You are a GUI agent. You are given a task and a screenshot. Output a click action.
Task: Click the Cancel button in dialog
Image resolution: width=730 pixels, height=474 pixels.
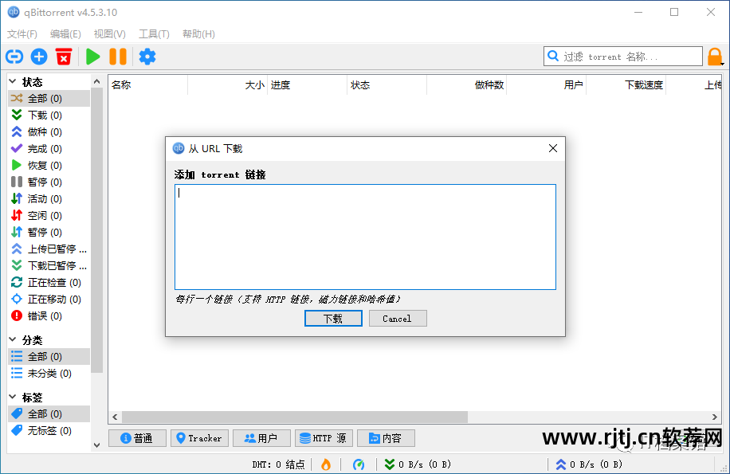click(x=398, y=319)
